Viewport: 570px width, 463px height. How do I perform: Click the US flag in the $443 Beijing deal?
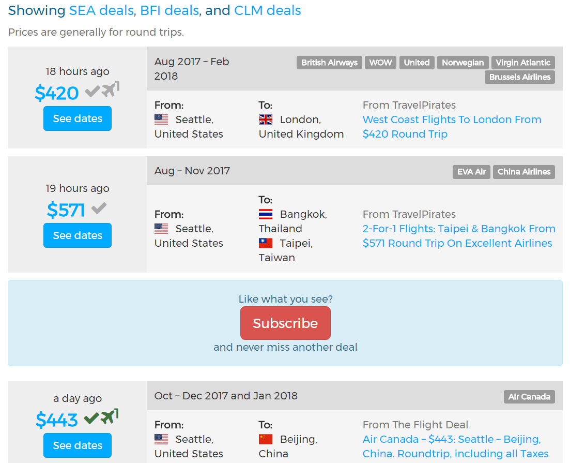[x=161, y=439]
